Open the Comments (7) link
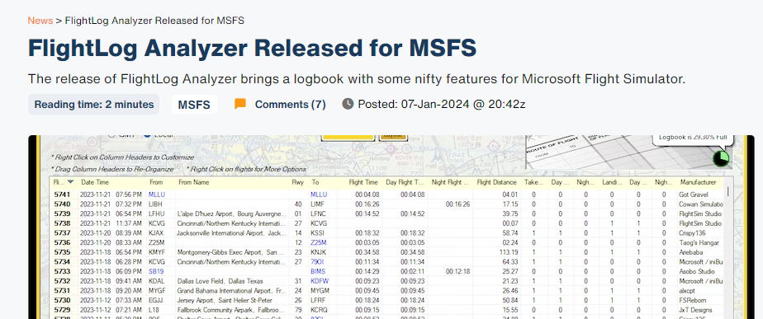 point(290,105)
